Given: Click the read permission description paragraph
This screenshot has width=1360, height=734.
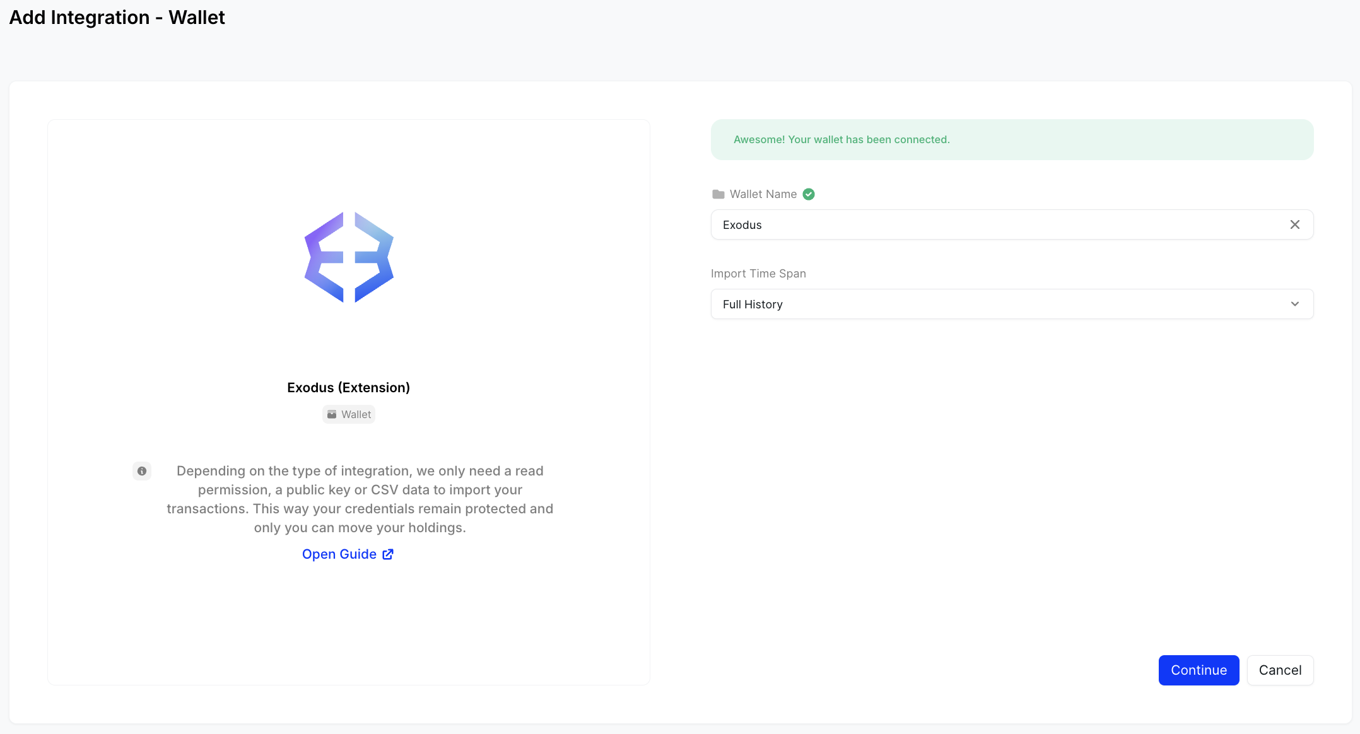Looking at the screenshot, I should (360, 499).
